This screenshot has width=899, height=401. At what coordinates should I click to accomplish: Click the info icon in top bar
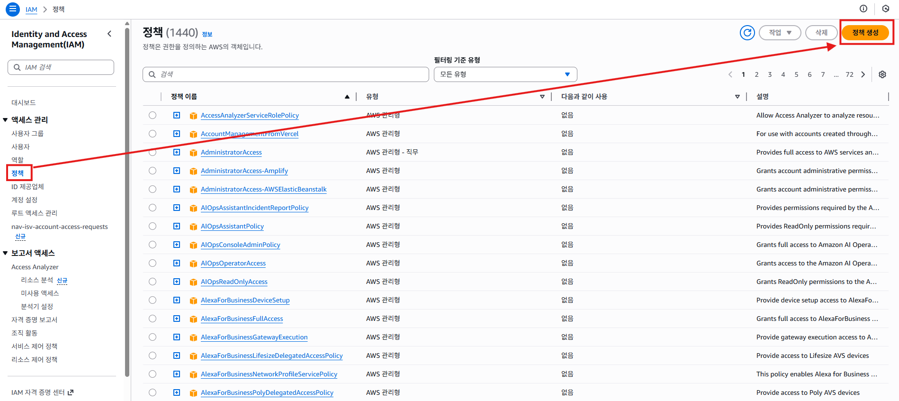point(863,9)
